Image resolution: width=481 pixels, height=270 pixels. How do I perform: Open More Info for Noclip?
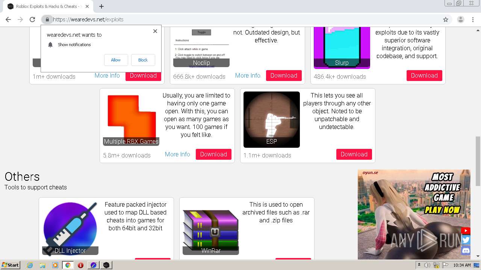[248, 75]
